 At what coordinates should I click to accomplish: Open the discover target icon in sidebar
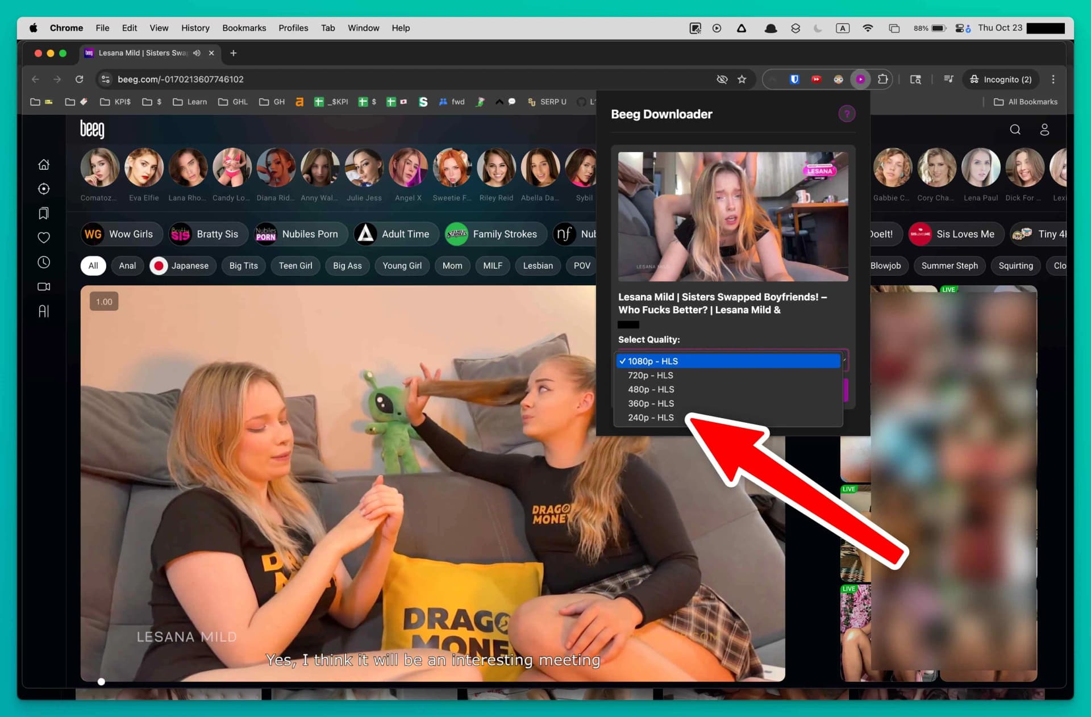click(x=44, y=189)
